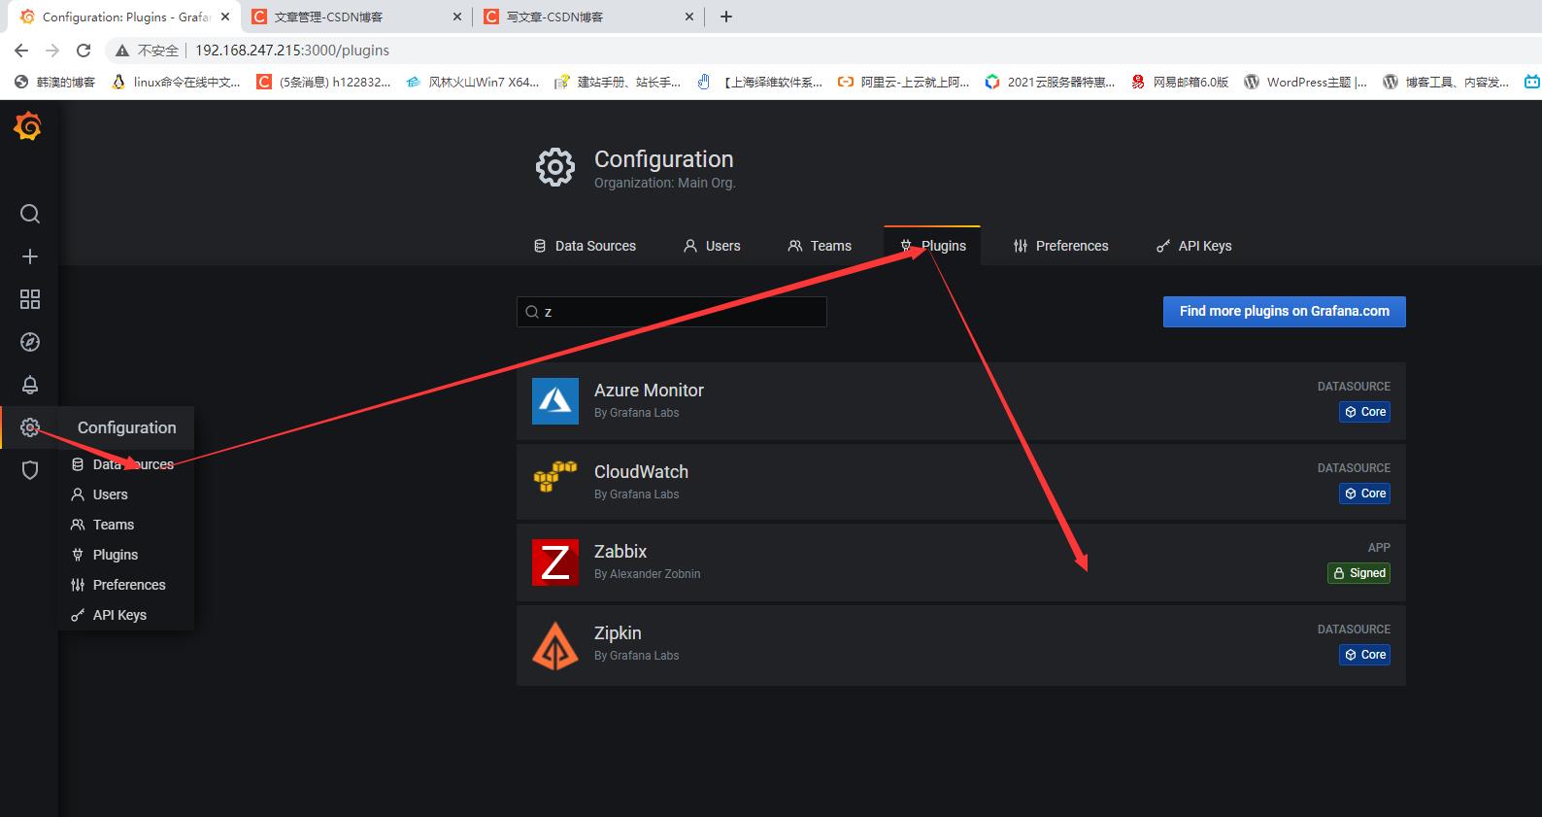Click the 不安全 site security warning
The image size is (1542, 817).
(x=148, y=51)
